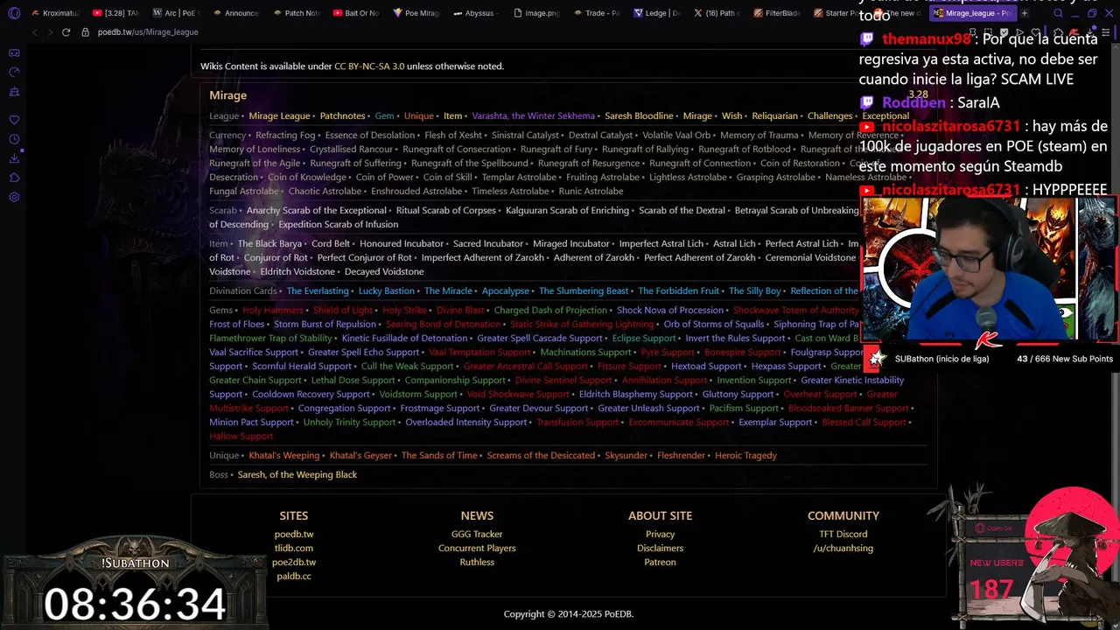Open The Black Barya item link
Viewport: 1120px width, 630px height.
(269, 244)
